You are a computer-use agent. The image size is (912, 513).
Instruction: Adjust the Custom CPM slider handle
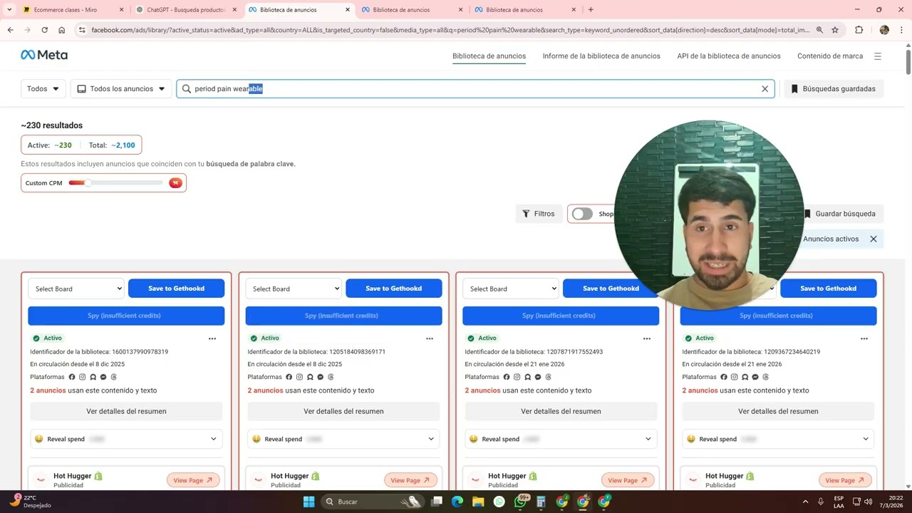tap(88, 183)
